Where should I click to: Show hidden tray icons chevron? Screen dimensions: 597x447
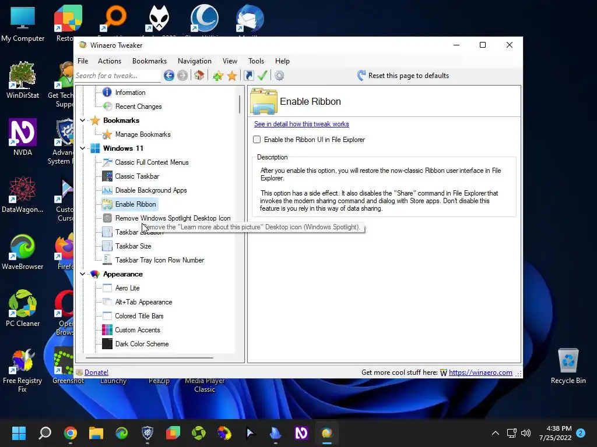pos(496,433)
